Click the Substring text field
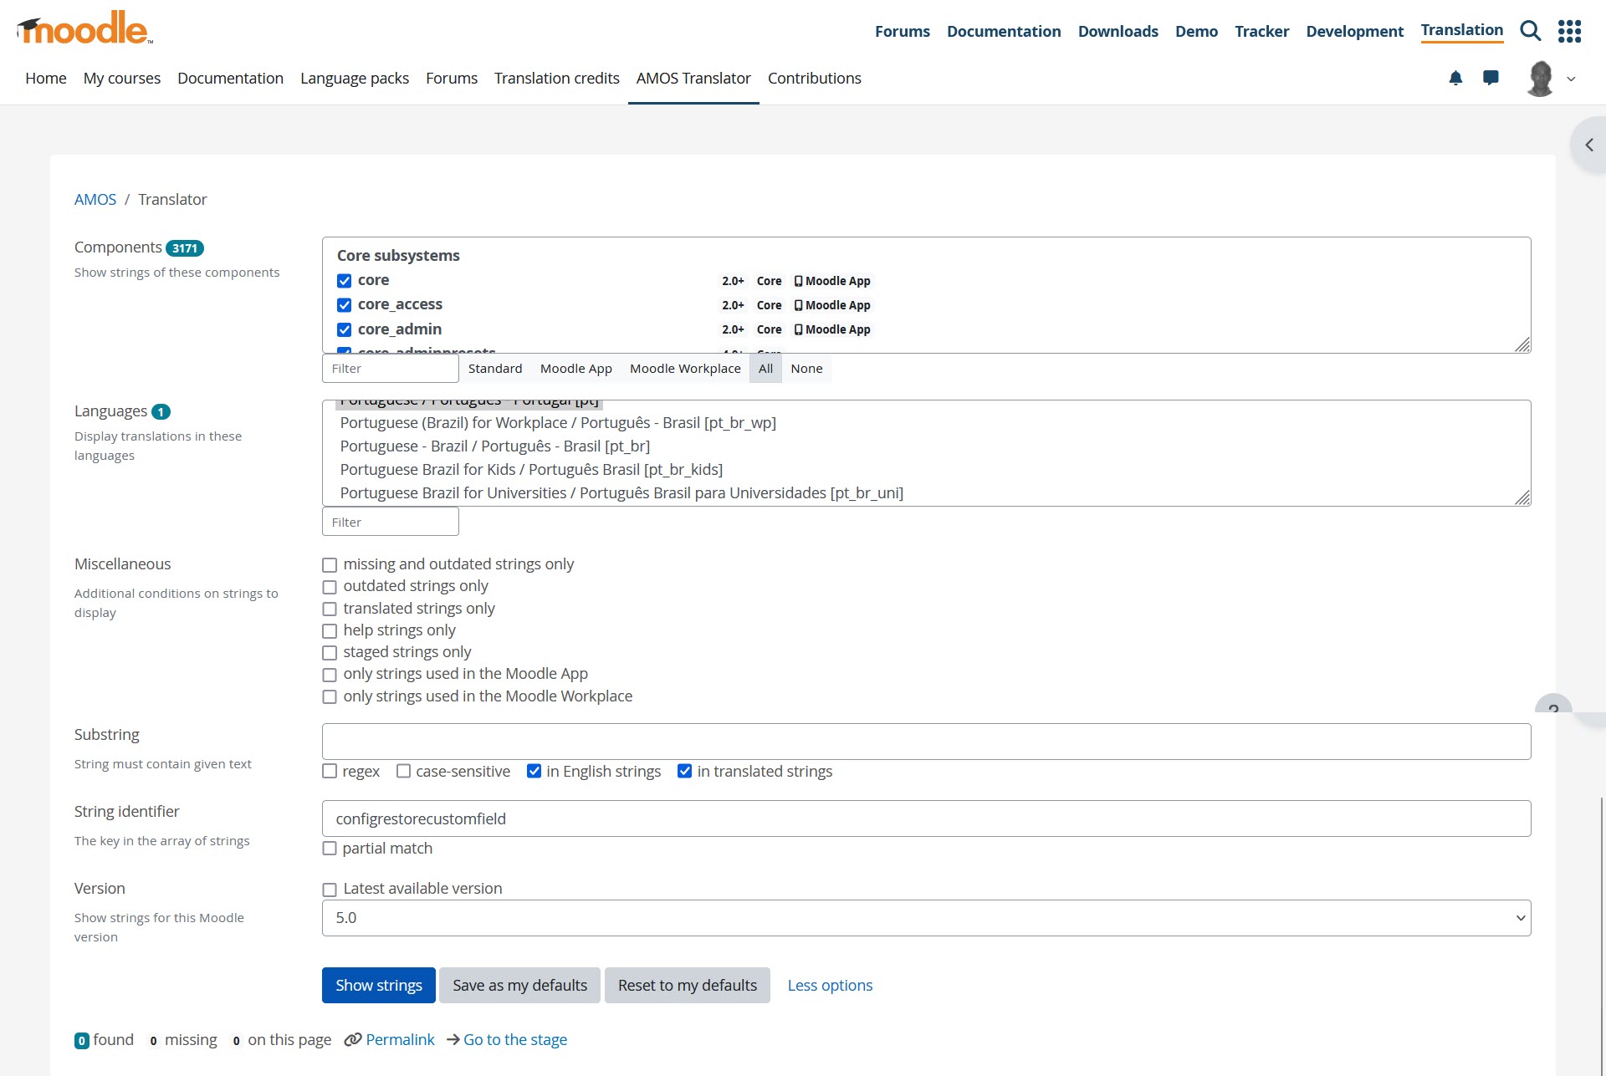This screenshot has height=1076, width=1606. coord(926,742)
